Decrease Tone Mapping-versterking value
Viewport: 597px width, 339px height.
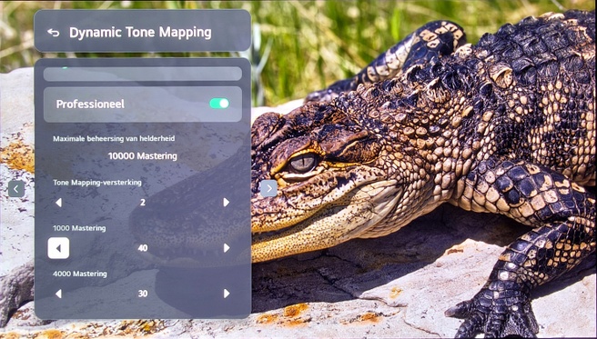click(x=58, y=202)
